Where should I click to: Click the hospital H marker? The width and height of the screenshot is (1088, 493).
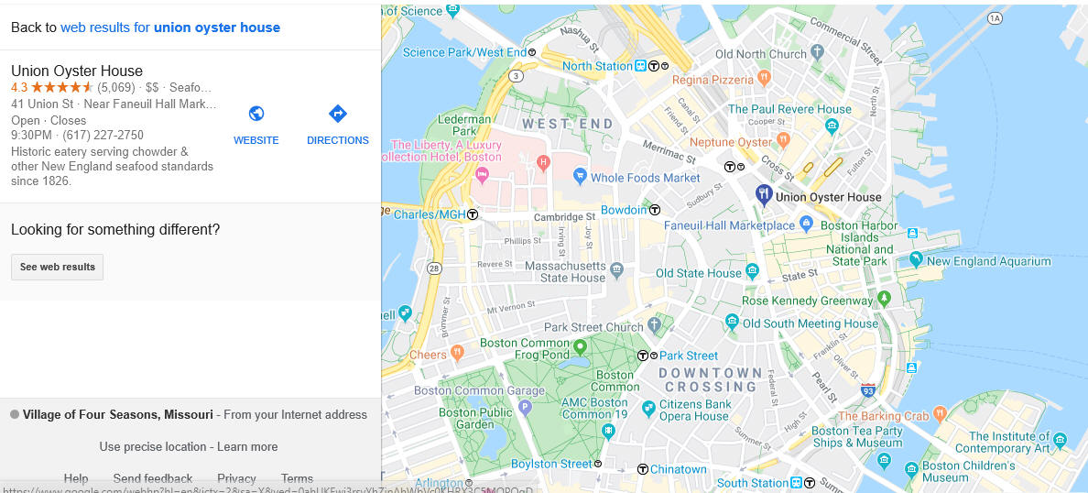tap(543, 163)
